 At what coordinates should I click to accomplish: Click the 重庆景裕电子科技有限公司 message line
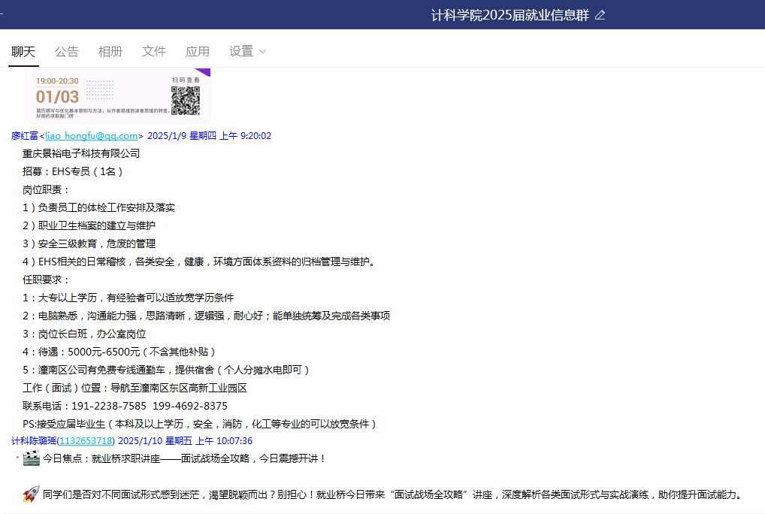point(81,153)
